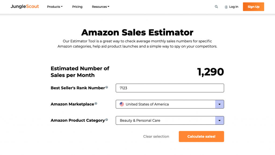Click the United States flag icon

122,104
